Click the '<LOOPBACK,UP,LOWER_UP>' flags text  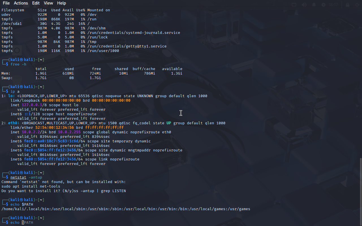pos(42,96)
